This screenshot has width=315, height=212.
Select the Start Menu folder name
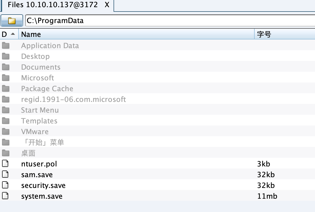40,110
